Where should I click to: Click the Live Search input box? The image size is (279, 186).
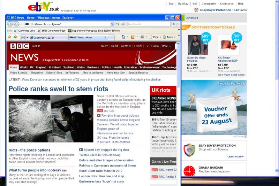tap(149, 24)
